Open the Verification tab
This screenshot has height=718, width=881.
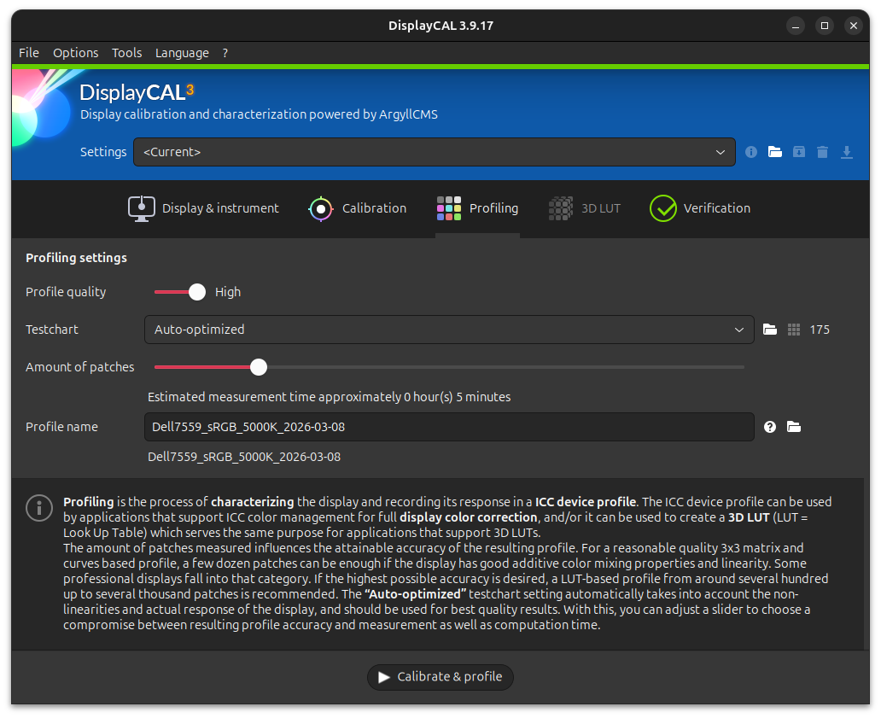pyautogui.click(x=700, y=208)
